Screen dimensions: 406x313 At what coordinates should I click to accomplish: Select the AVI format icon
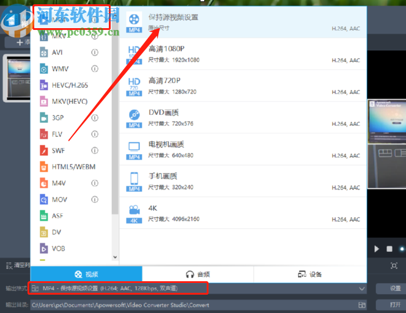click(44, 53)
